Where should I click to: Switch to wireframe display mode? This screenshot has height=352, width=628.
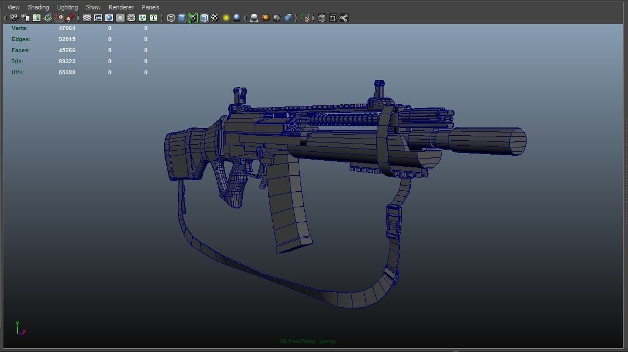click(x=172, y=18)
